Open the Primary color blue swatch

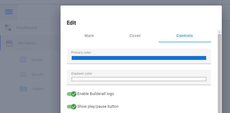[x=139, y=58]
